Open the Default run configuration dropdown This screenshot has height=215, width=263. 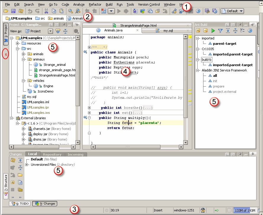click(x=232, y=11)
